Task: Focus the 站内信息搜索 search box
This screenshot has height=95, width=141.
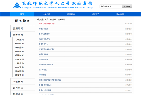Action: [111, 6]
